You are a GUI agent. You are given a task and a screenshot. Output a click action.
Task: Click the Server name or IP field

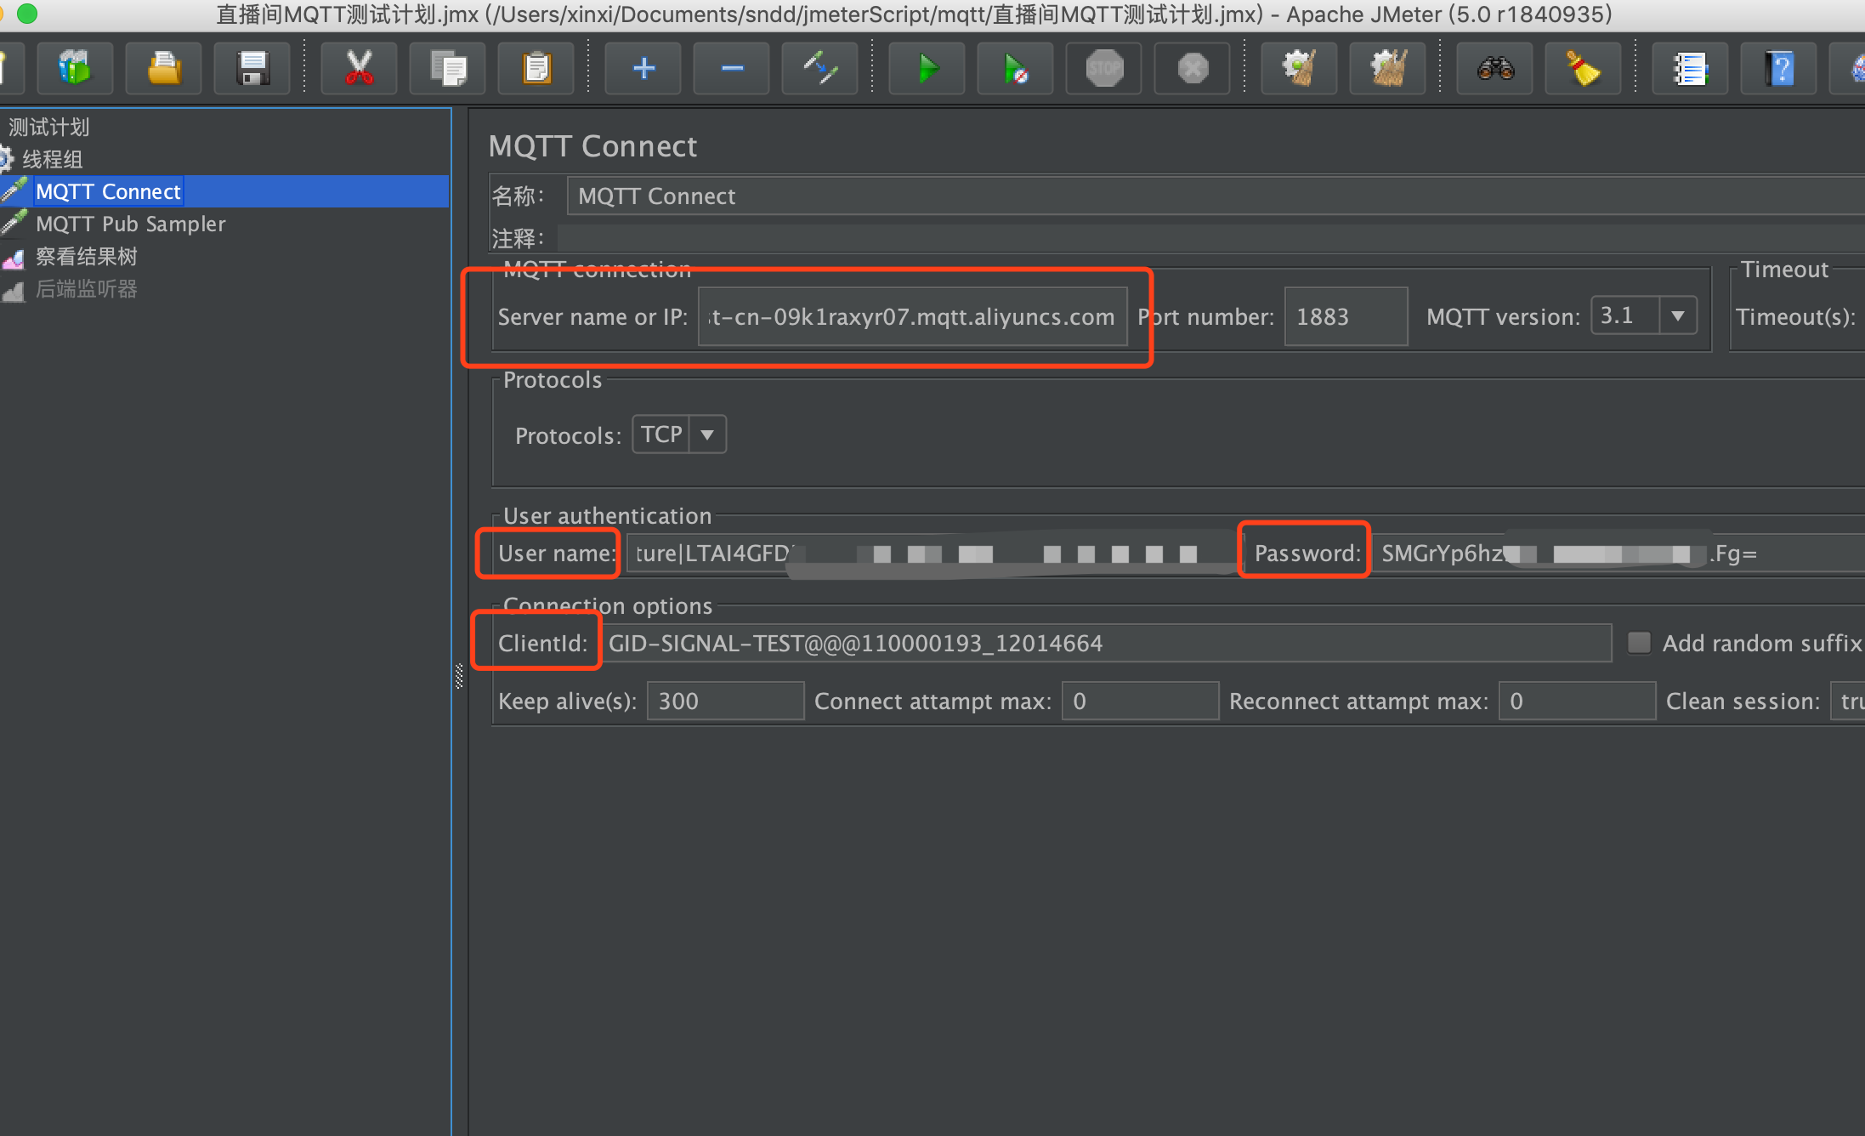911,317
